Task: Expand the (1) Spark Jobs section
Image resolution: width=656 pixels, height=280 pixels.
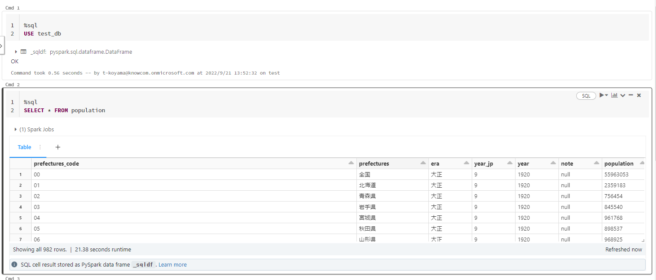Action: pyautogui.click(x=15, y=129)
